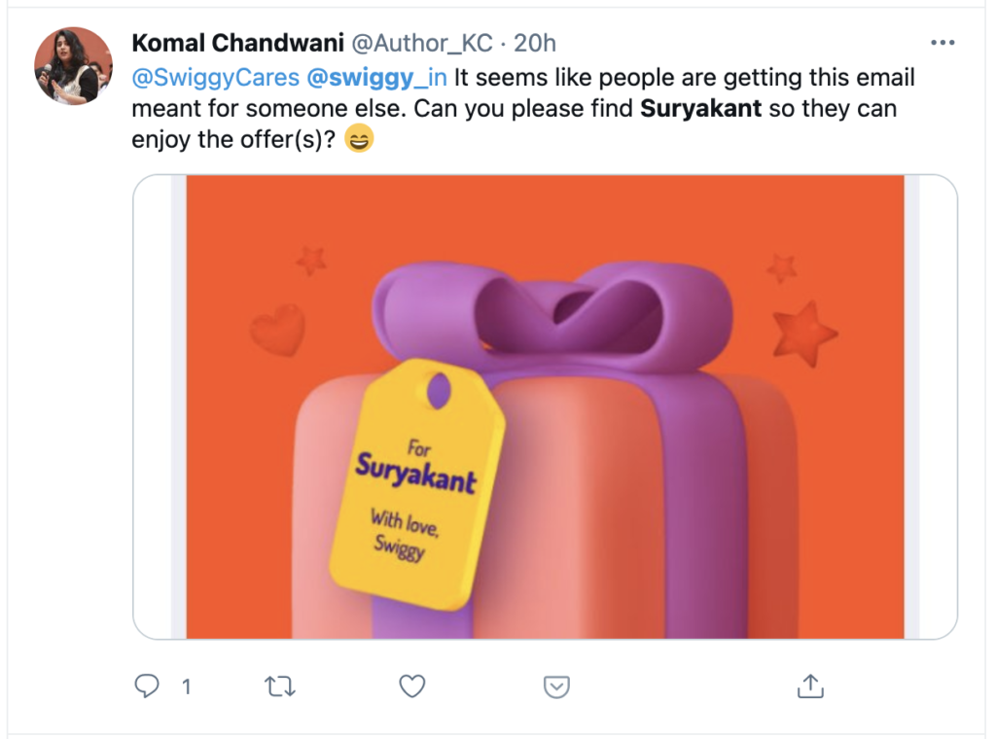
Task: Click the Komal Chandwani display name
Action: click(236, 44)
